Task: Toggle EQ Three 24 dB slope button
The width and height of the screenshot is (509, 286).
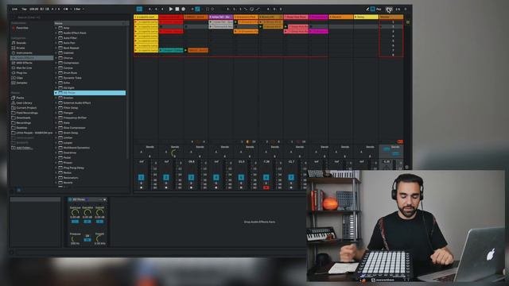Action: tap(87, 240)
